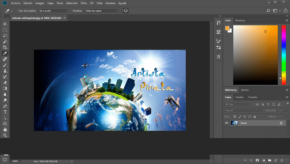
Task: Open the 'Todas las capas' sample dropdown
Action: (x=101, y=11)
